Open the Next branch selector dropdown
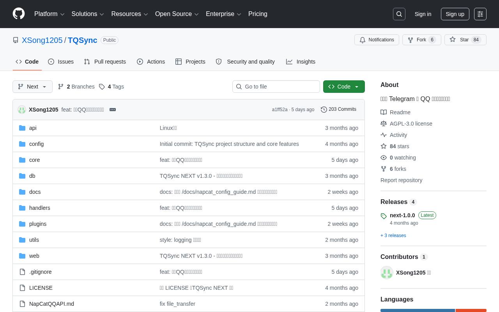 [x=32, y=87]
